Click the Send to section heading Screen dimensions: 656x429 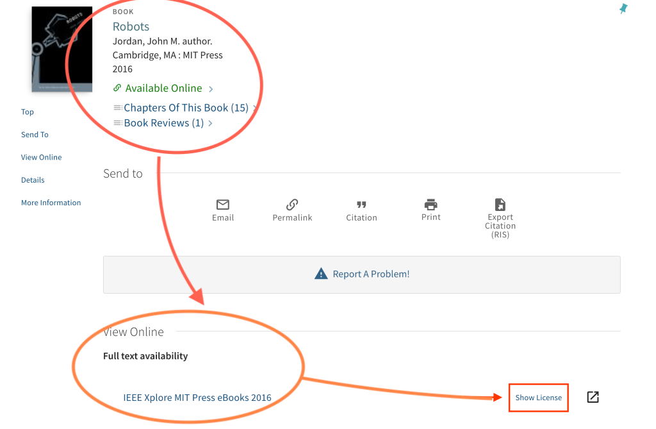(123, 173)
